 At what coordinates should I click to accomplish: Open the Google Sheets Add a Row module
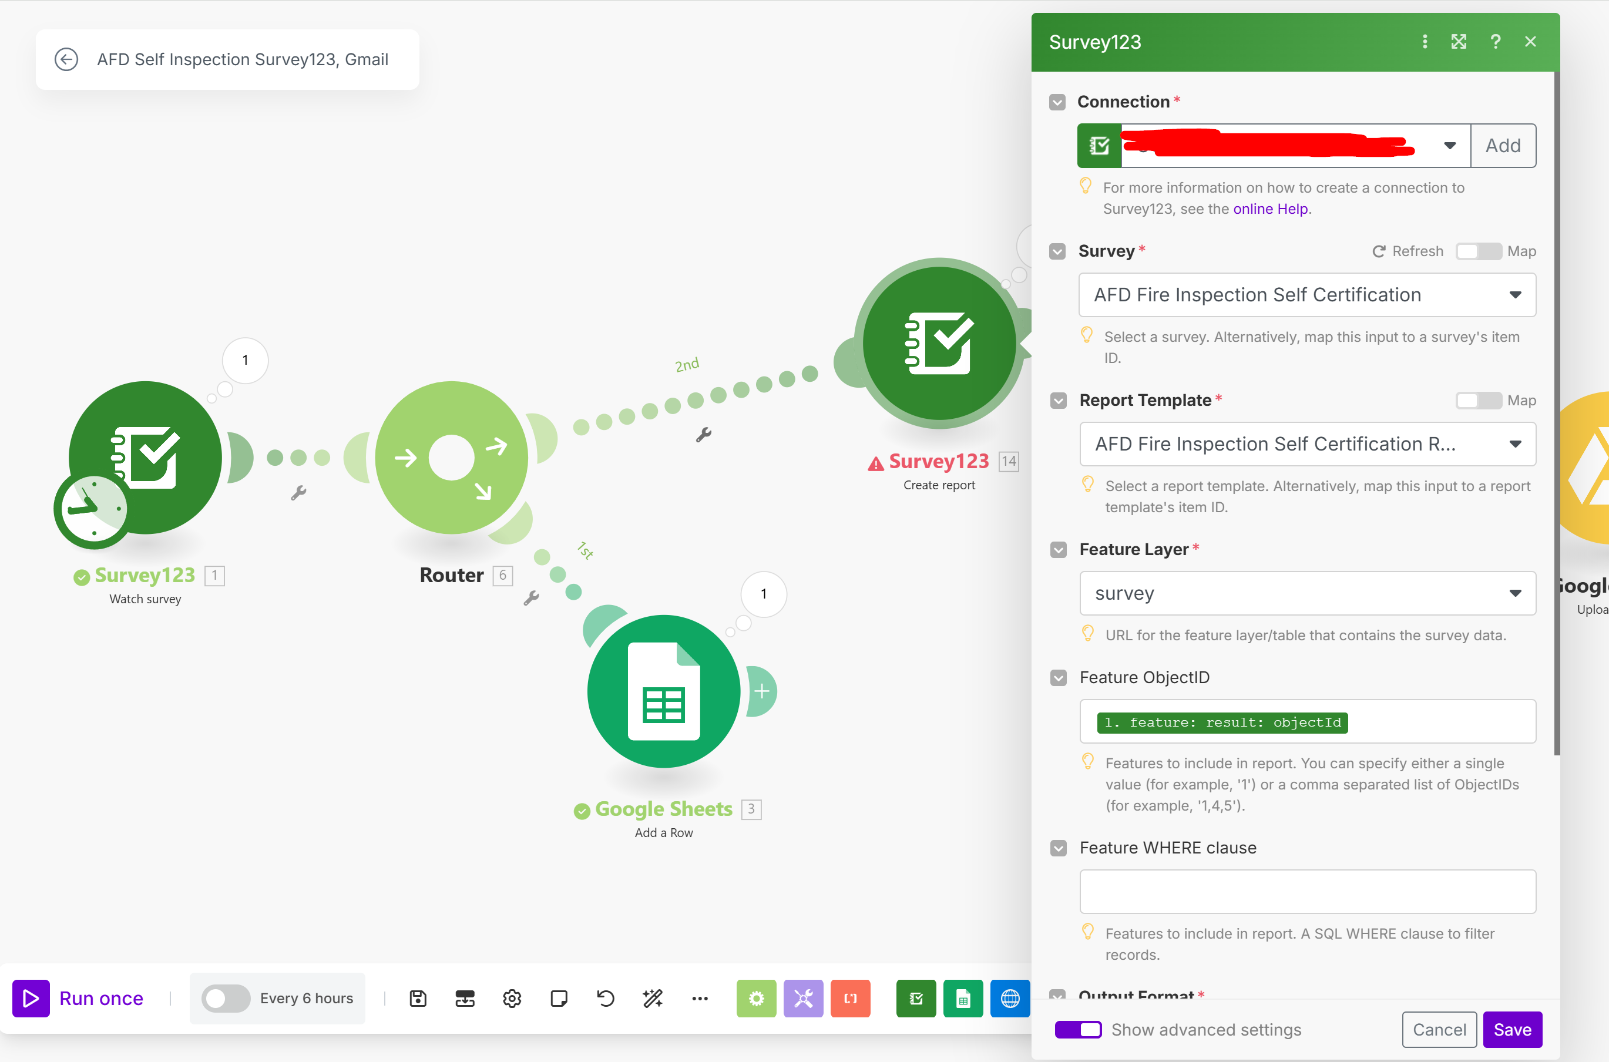pyautogui.click(x=664, y=691)
